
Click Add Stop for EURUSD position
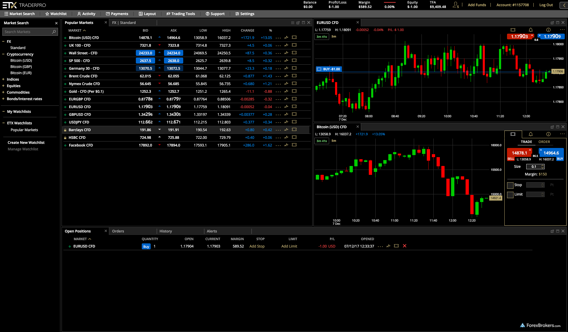(257, 246)
